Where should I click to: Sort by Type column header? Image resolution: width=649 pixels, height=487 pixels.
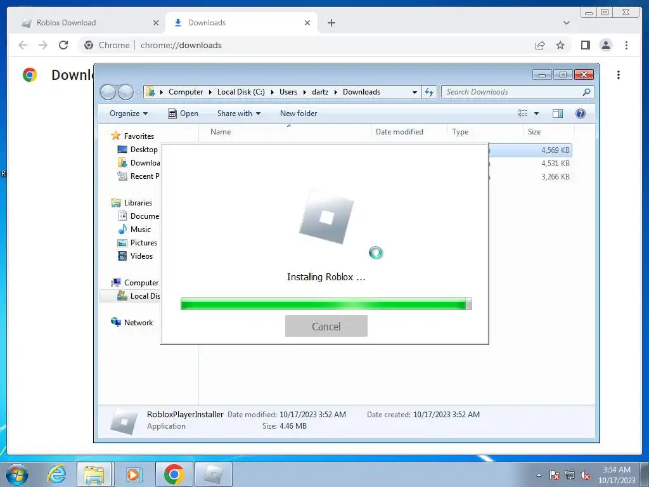click(x=485, y=132)
